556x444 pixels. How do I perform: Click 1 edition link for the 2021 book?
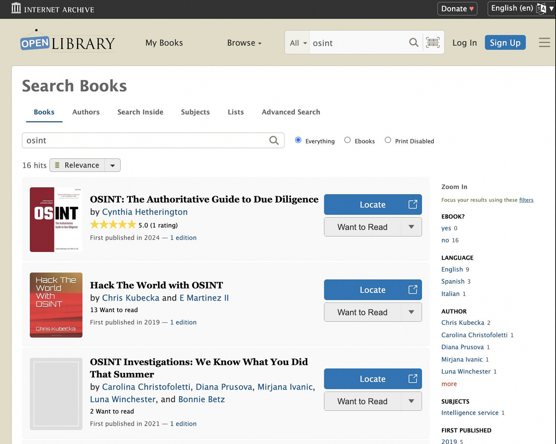[183, 423]
